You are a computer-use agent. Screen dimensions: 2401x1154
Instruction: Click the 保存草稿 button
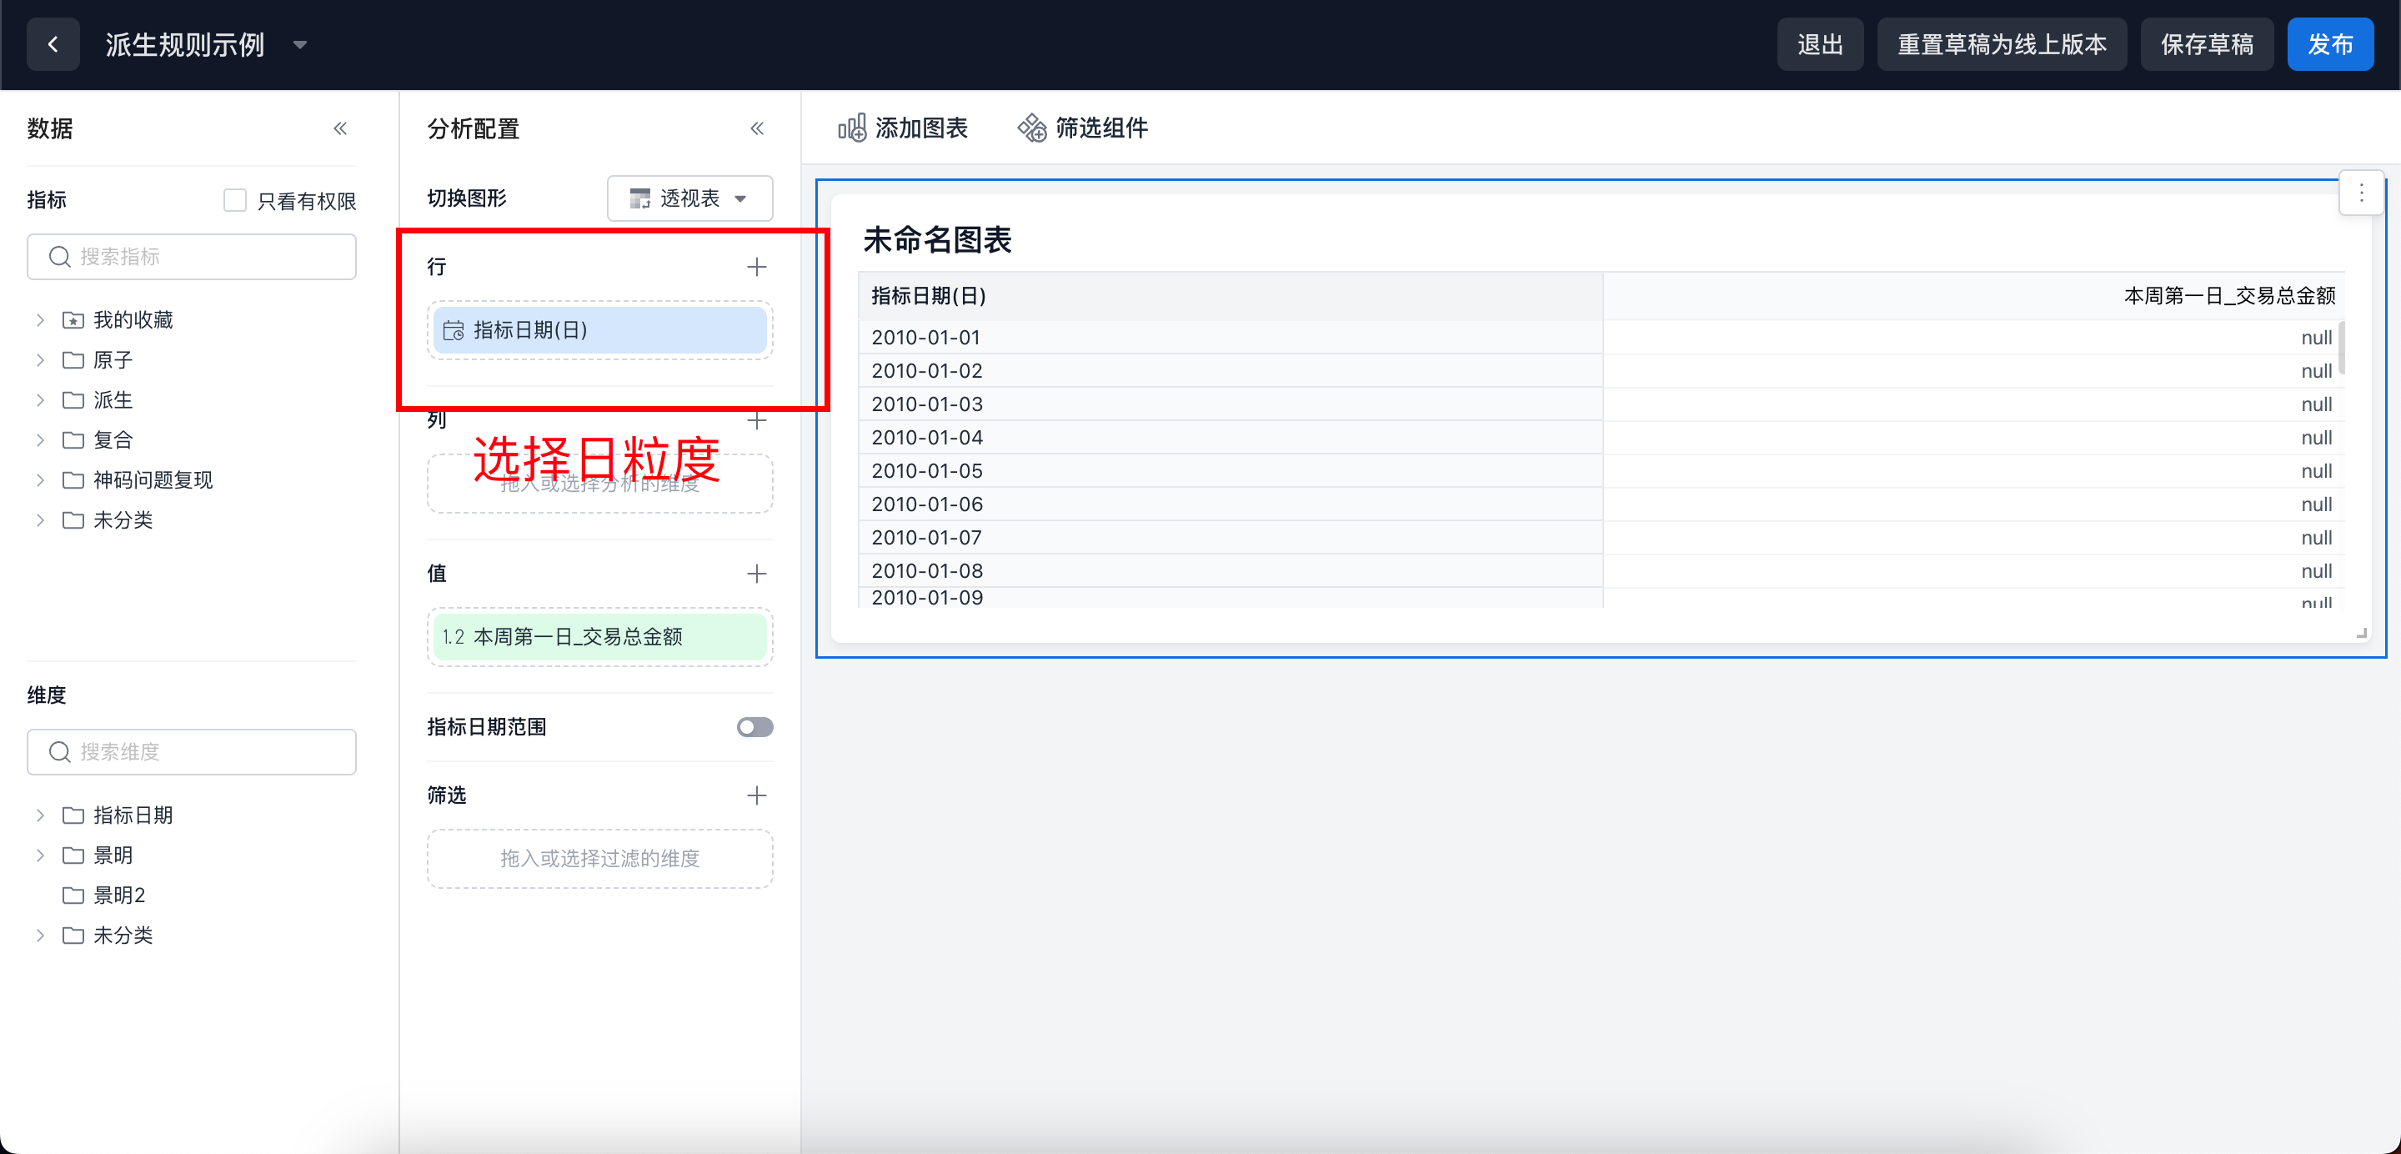coord(2206,44)
